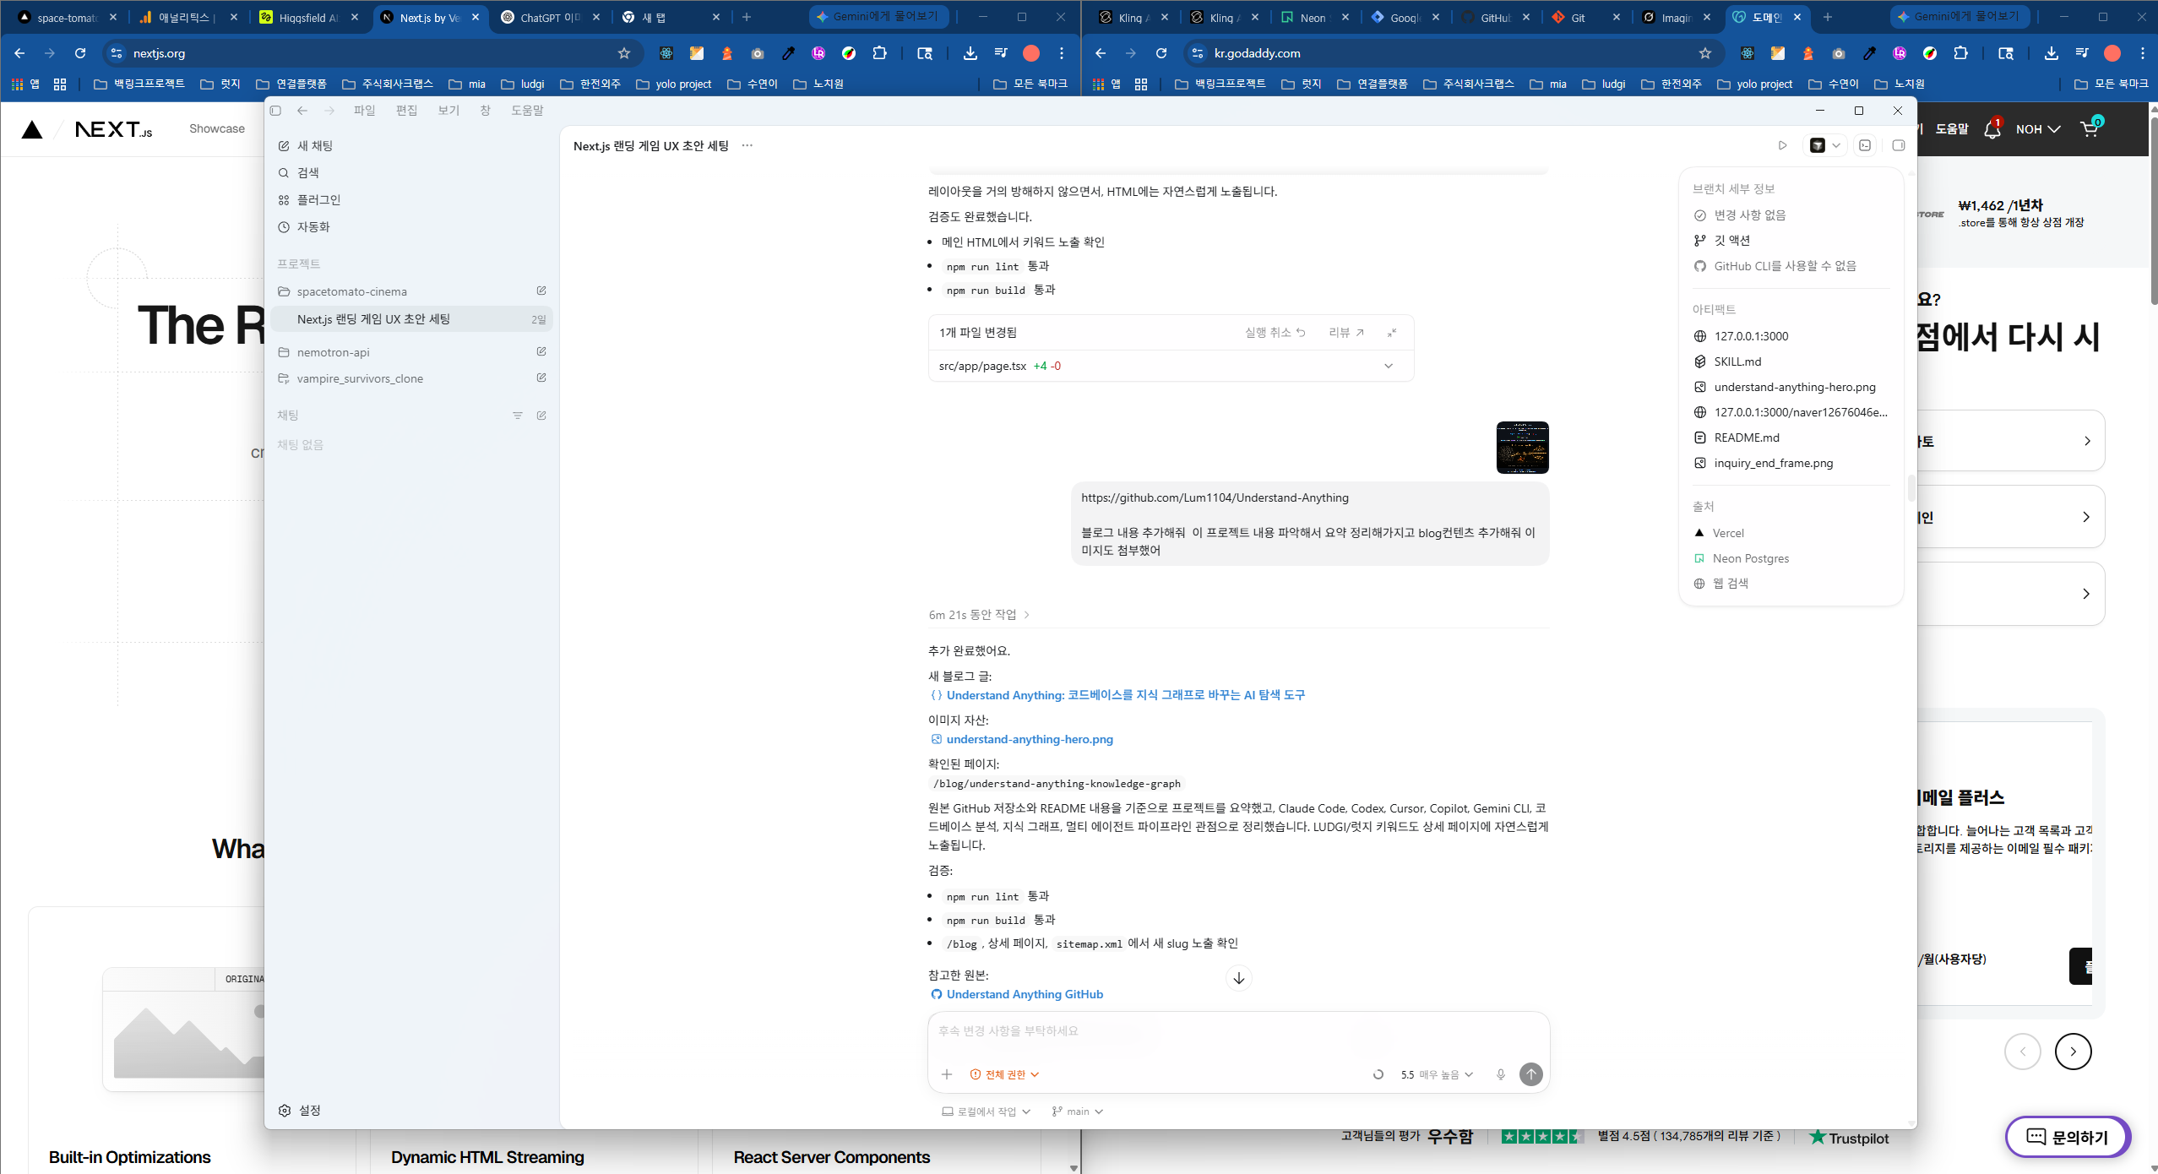Open the GoDaddy shopping cart icon
The height and width of the screenshot is (1174, 2158).
coord(2090,128)
